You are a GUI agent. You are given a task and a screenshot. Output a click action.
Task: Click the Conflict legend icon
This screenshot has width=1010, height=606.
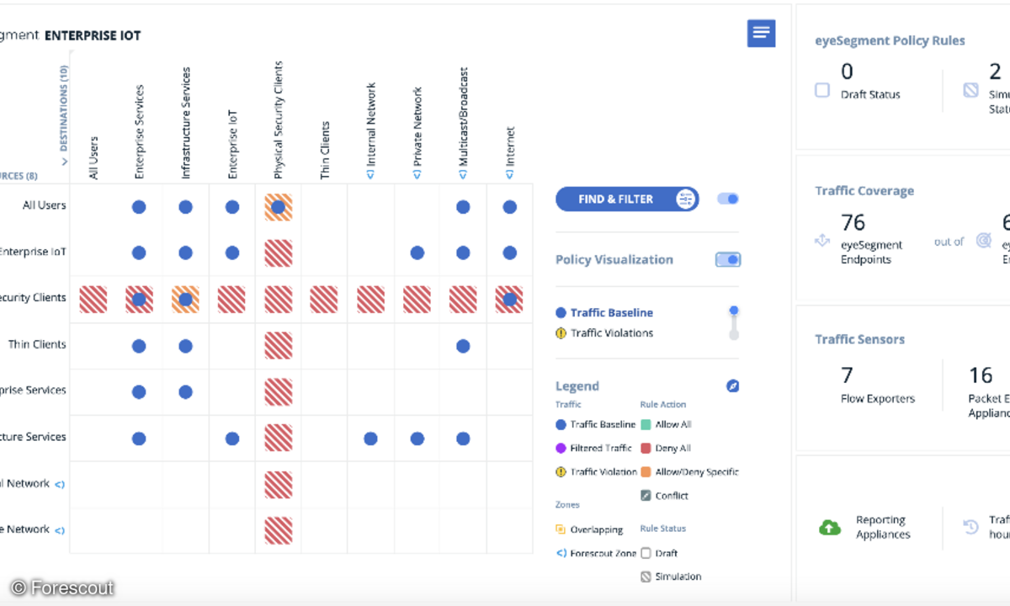646,496
